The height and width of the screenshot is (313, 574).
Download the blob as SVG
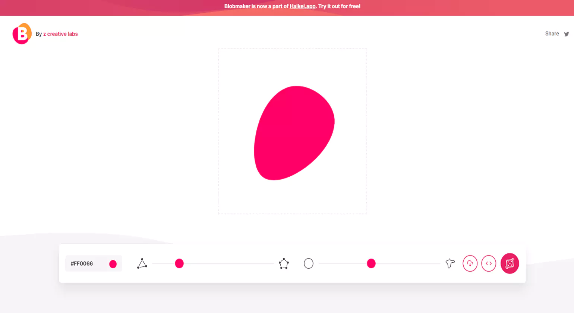(470, 263)
